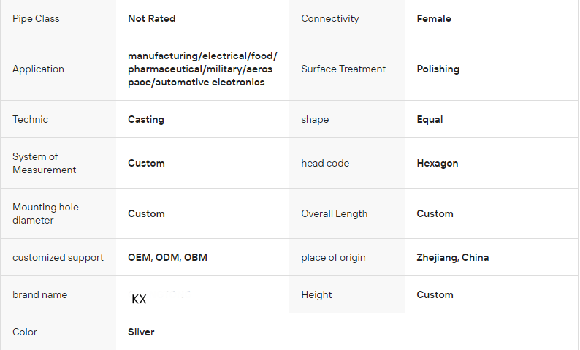This screenshot has height=350, width=580.
Task: Click the Equal shape value
Action: pos(430,119)
